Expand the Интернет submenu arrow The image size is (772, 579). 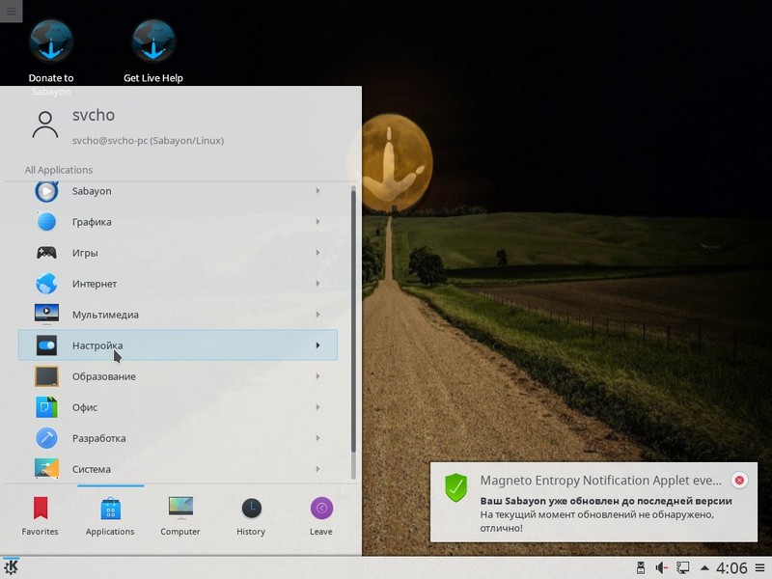(x=318, y=284)
